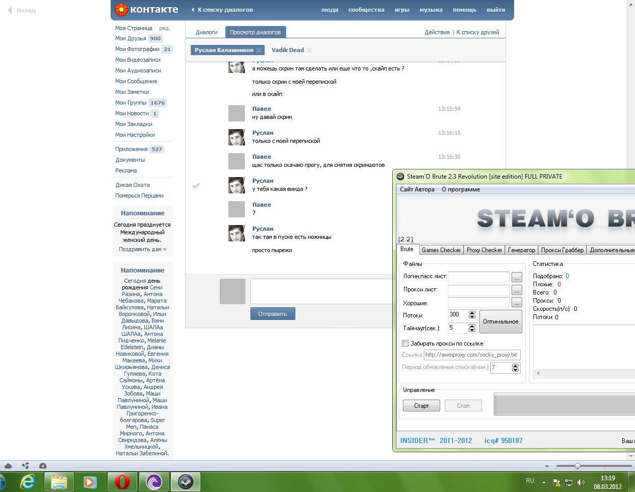This screenshot has width=635, height=492.
Task: Click the VKontakte logo in the header
Action: [x=146, y=9]
